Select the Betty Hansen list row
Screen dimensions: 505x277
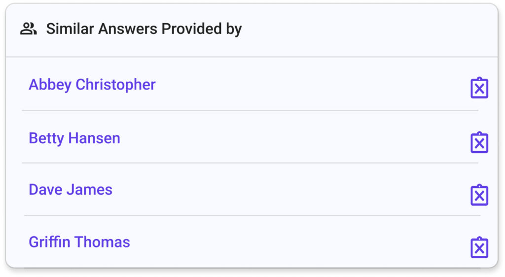coord(252,138)
